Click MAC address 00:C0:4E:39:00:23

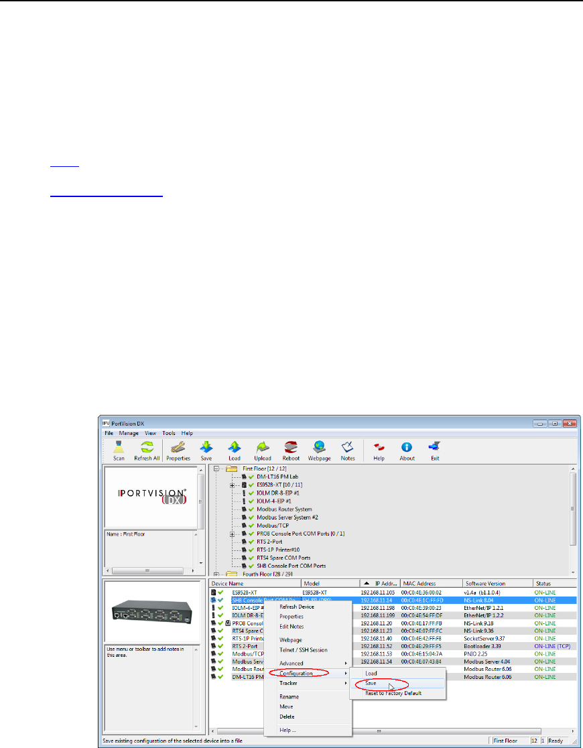click(422, 608)
